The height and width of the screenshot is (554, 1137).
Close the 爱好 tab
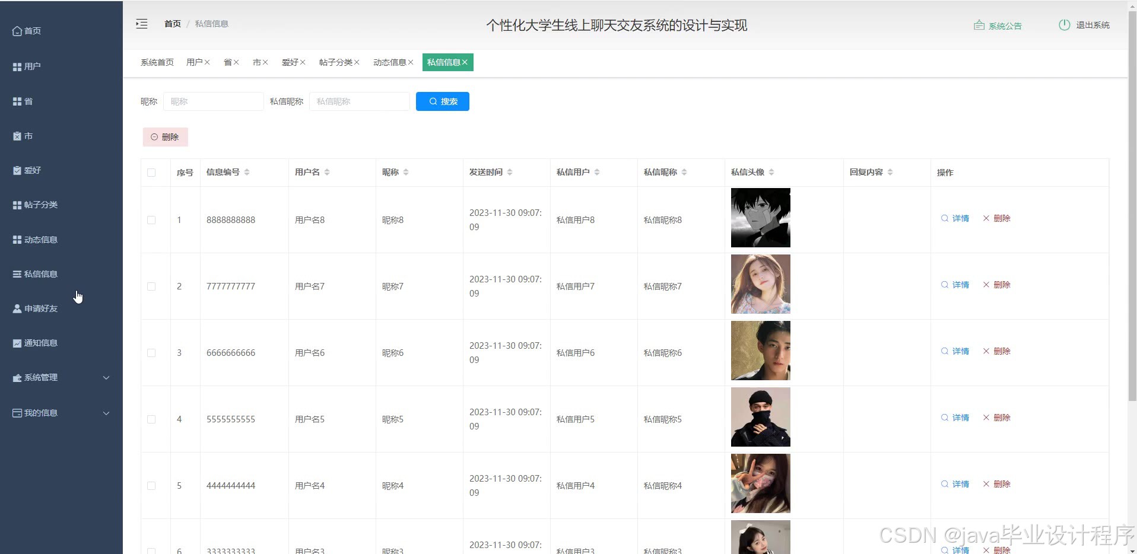point(303,62)
